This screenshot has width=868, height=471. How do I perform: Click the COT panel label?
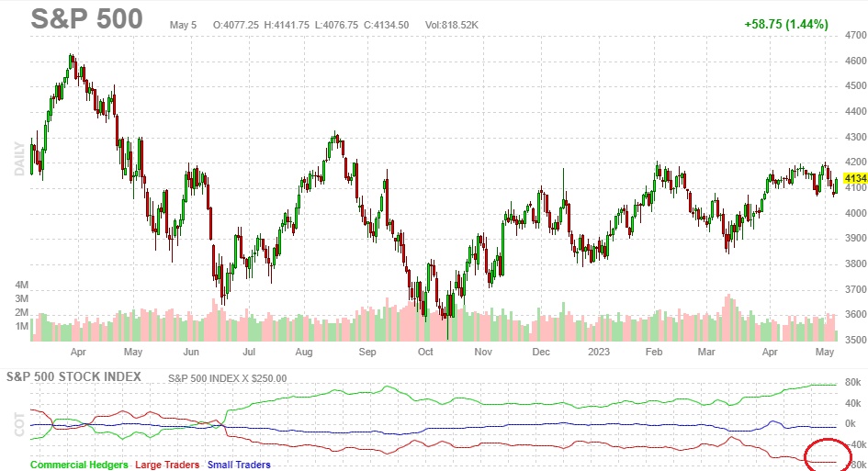(20, 424)
